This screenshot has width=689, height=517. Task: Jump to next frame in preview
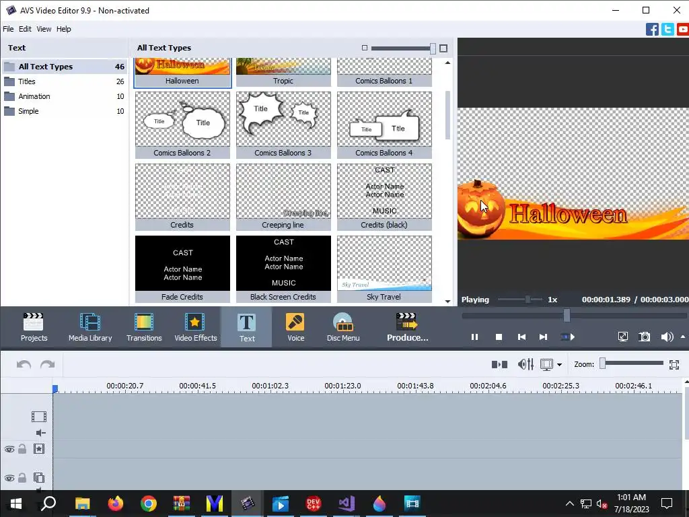pyautogui.click(x=544, y=337)
